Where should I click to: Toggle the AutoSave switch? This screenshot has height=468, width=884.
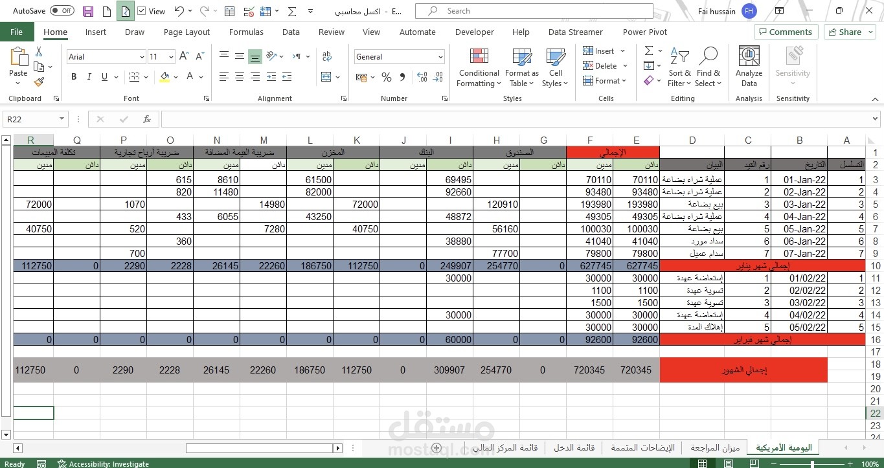[62, 11]
